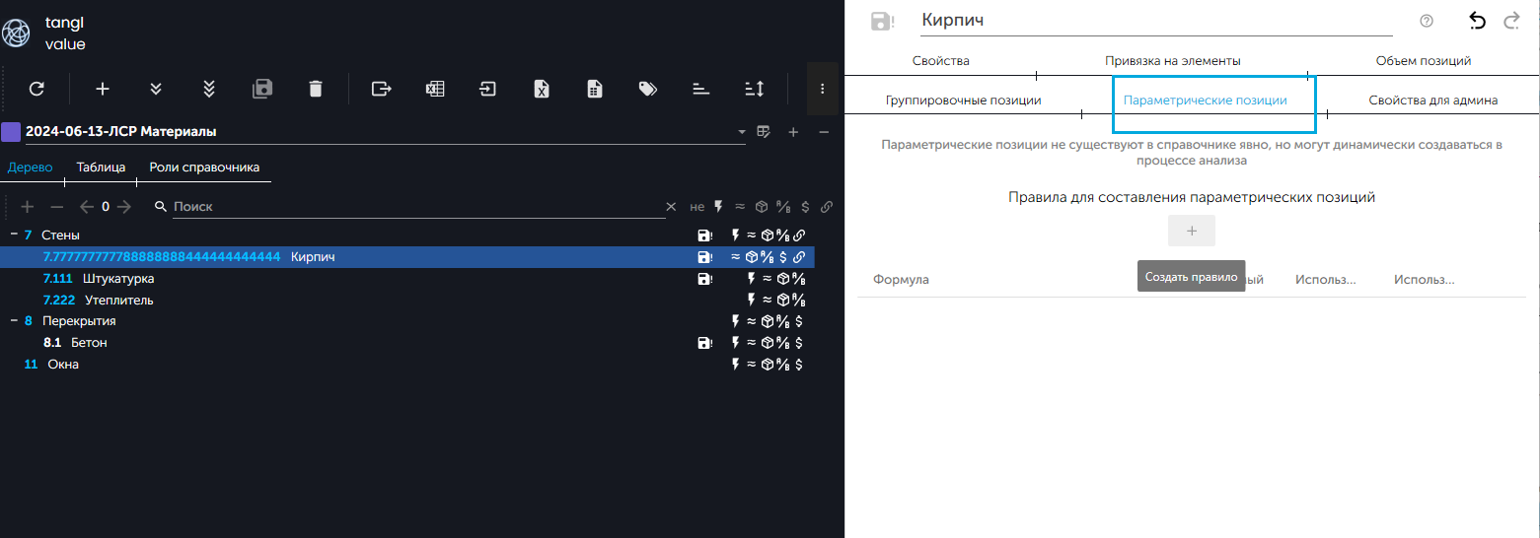Toggle the 'не' negation filter
Viewport: 1540px width, 538px height.
697,207
